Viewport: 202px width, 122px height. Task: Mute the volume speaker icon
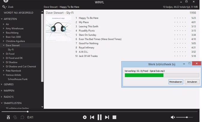(x=173, y=117)
